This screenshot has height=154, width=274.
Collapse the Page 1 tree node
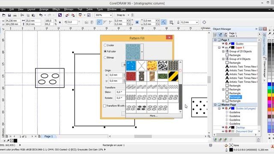click(215, 40)
